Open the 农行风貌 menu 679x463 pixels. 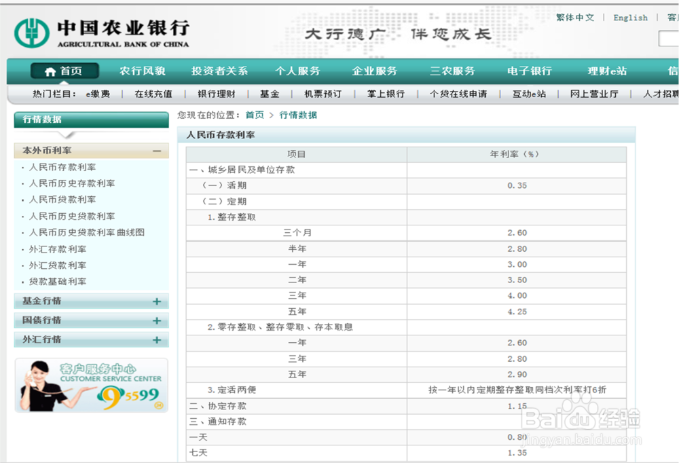143,71
